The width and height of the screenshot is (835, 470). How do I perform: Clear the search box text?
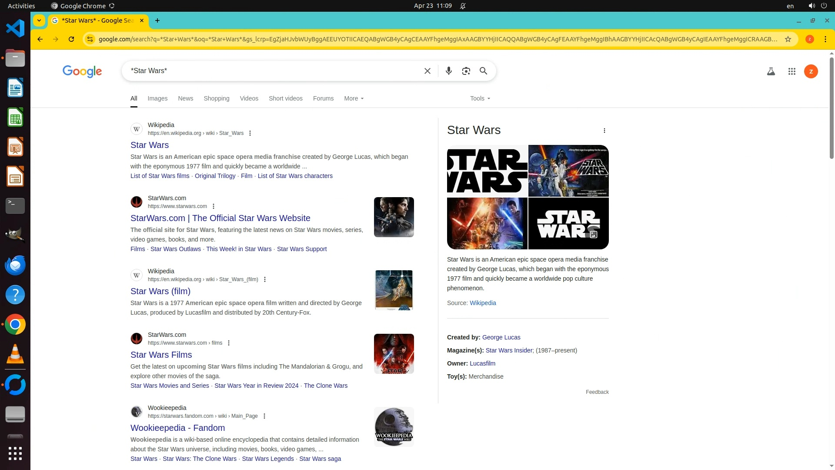coord(427,71)
